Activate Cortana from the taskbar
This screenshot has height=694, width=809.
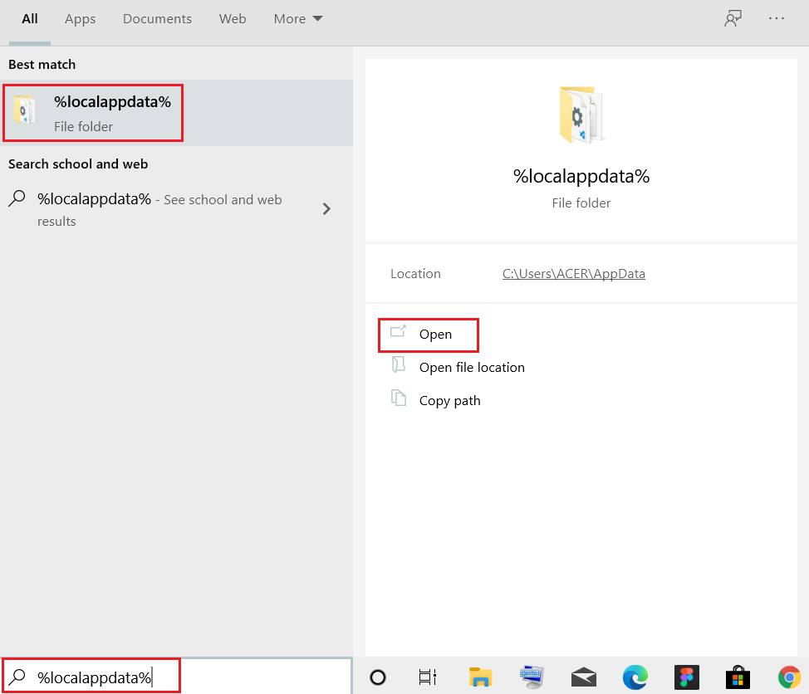(378, 677)
